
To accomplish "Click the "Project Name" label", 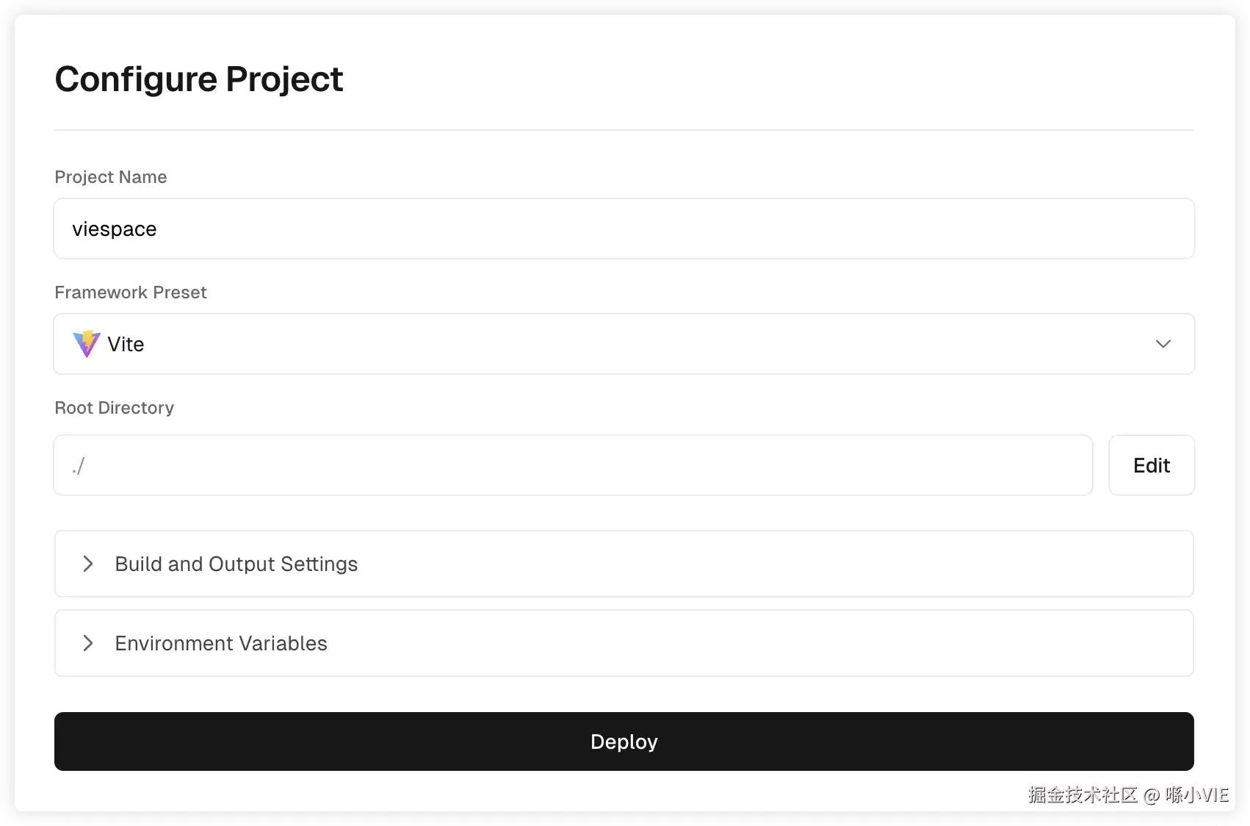I will pyautogui.click(x=110, y=177).
